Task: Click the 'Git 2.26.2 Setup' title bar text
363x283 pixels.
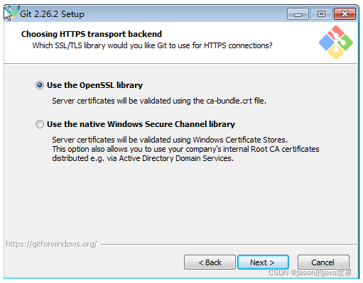Action: 52,14
